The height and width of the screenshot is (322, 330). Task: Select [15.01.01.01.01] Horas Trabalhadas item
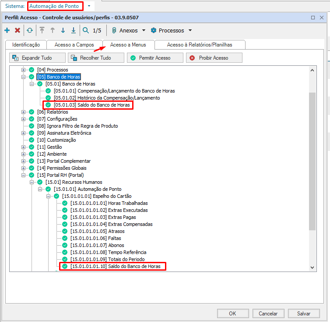coord(109,203)
